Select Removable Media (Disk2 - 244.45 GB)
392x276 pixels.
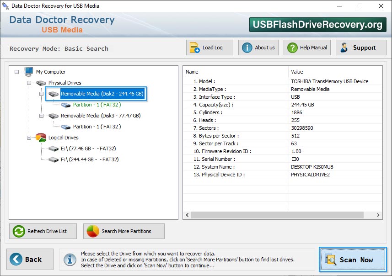click(x=102, y=94)
